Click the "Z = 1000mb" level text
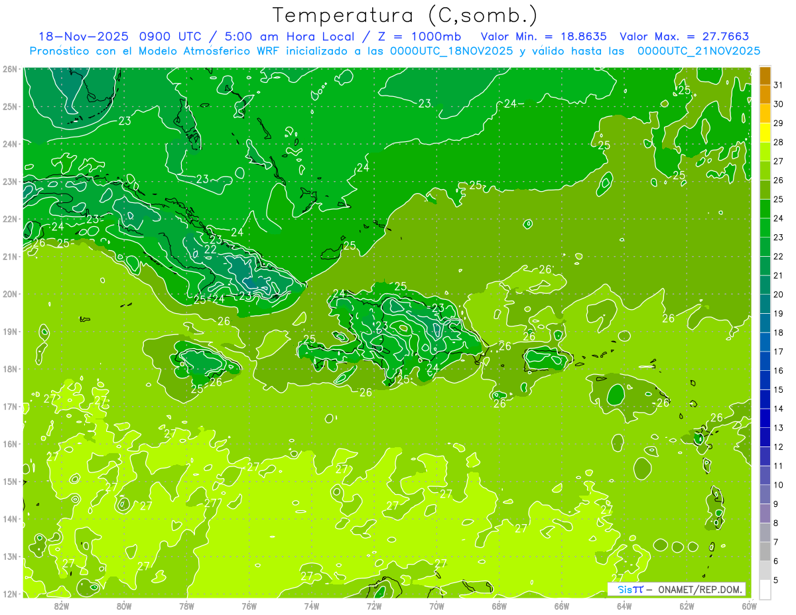Viewport: 796px width, 615px height. pos(418,36)
